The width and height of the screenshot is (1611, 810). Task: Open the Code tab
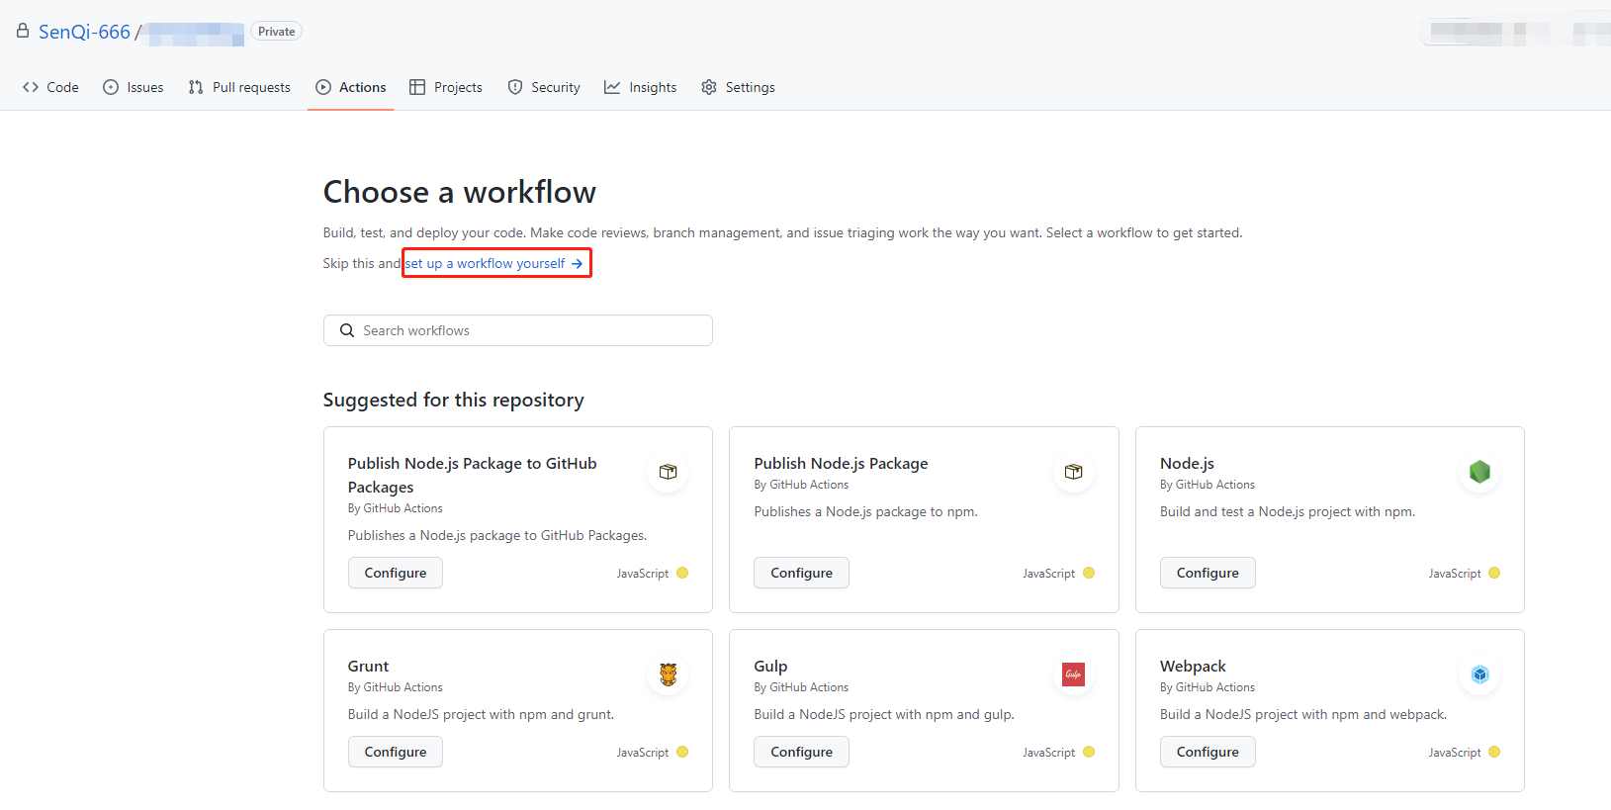click(50, 87)
